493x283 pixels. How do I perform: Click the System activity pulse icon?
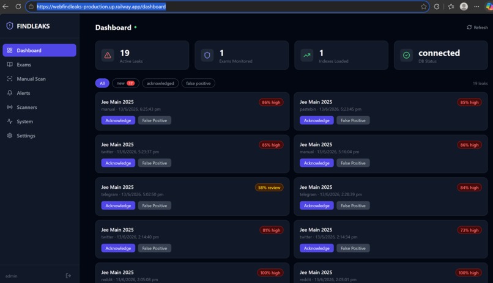click(x=10, y=121)
